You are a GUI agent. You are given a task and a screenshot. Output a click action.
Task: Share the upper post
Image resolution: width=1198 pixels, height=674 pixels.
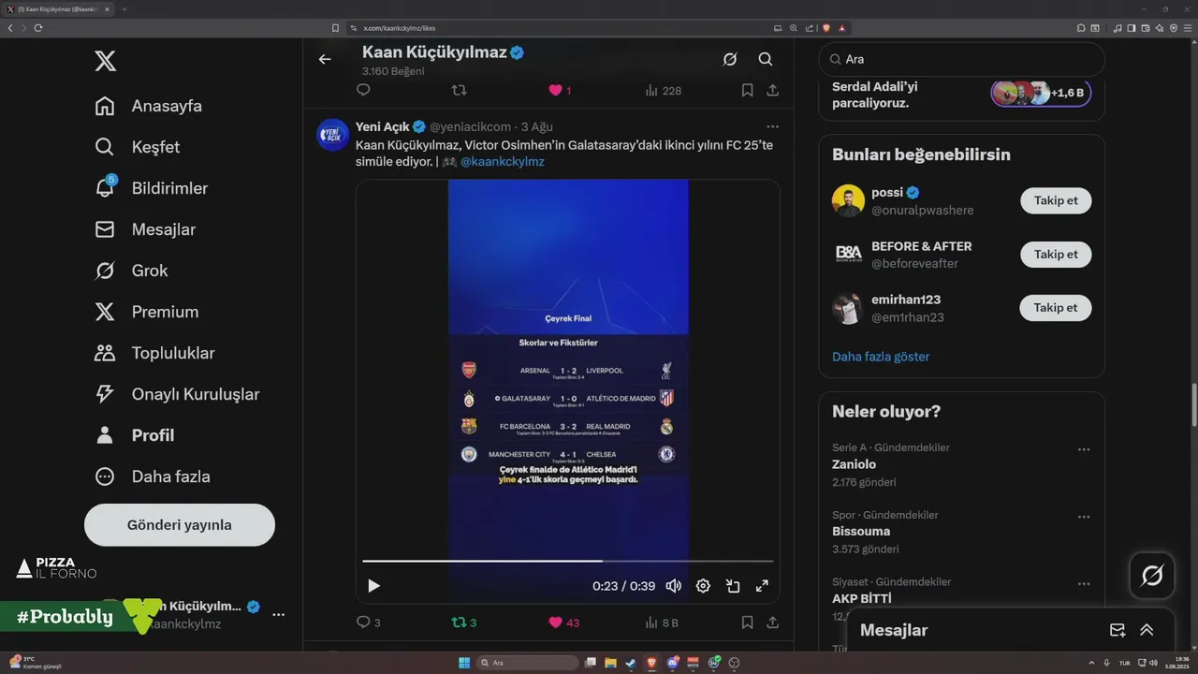[x=773, y=91]
